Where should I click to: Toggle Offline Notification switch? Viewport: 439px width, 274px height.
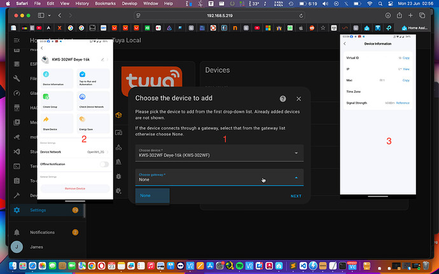tap(104, 164)
